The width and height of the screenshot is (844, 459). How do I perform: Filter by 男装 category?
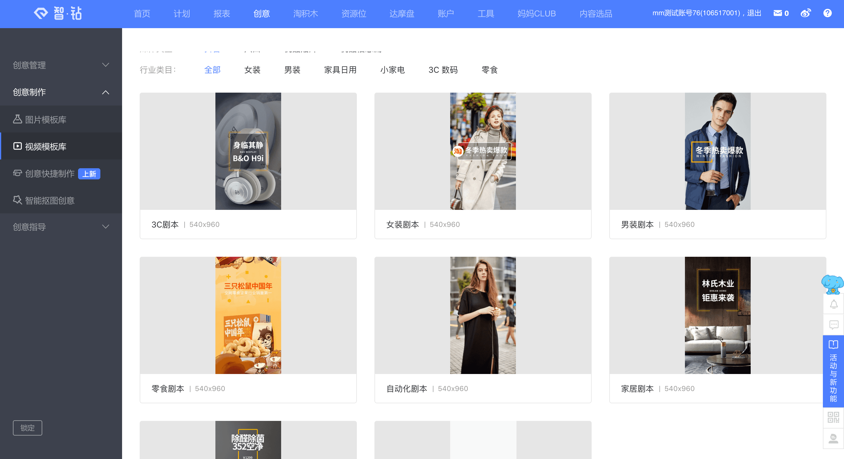(292, 70)
